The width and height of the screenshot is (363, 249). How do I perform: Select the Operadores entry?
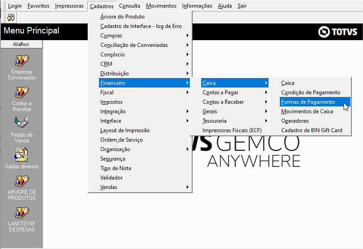[x=315, y=121]
